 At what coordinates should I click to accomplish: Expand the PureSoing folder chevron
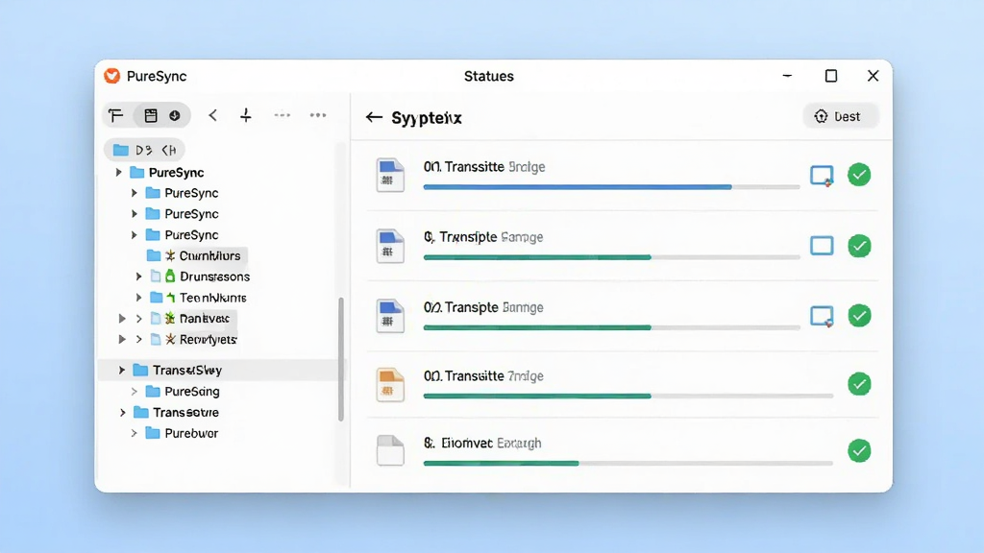[135, 392]
